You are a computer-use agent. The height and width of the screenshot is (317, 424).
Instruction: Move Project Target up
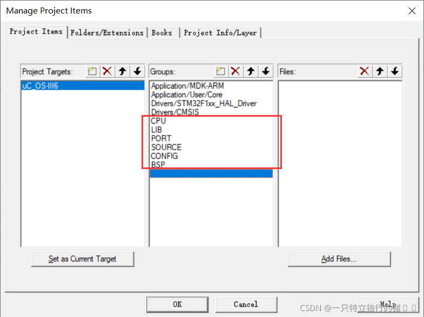tap(123, 71)
